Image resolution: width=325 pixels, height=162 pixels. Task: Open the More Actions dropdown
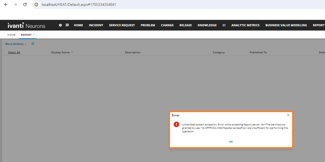(x=15, y=44)
